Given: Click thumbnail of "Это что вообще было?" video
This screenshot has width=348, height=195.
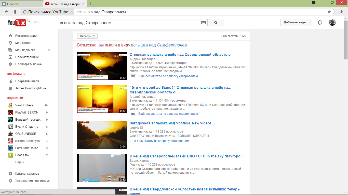Looking at the screenshot, I should 102,99.
